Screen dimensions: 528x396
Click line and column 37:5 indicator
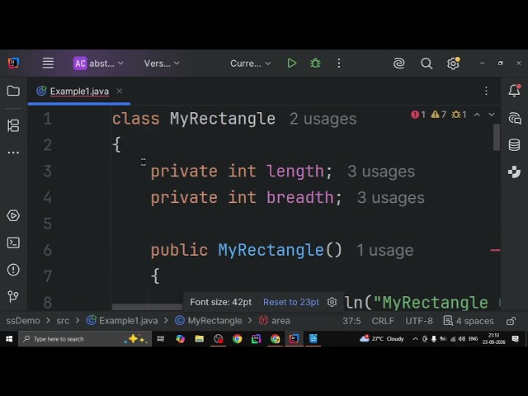351,321
